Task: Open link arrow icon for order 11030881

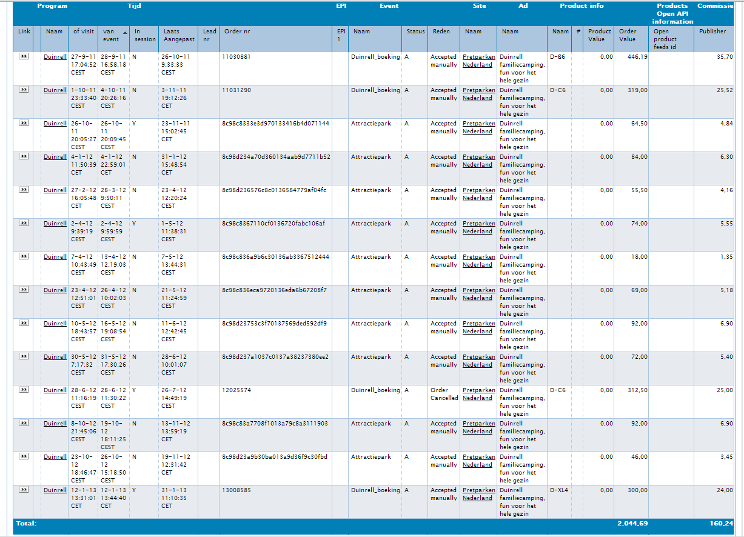Action: [24, 56]
